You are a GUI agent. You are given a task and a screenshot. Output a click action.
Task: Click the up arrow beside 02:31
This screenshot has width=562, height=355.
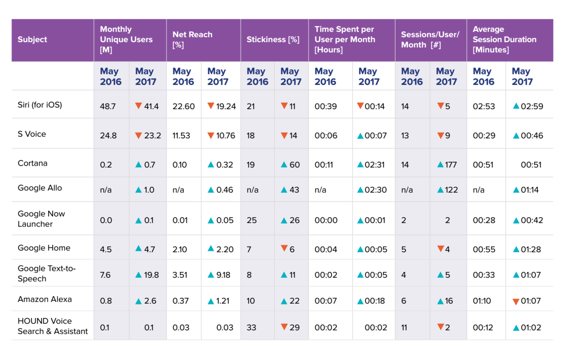click(x=360, y=164)
